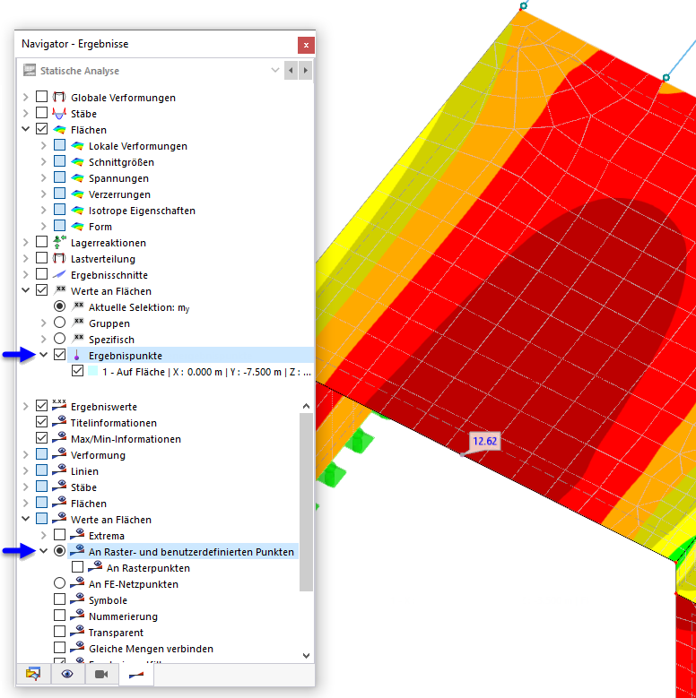Open the Statische Analyse dropdown
Screen dimensions: 696x698
pos(275,70)
